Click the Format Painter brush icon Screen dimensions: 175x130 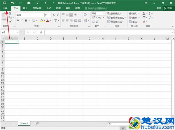pyautogui.click(x=10, y=21)
